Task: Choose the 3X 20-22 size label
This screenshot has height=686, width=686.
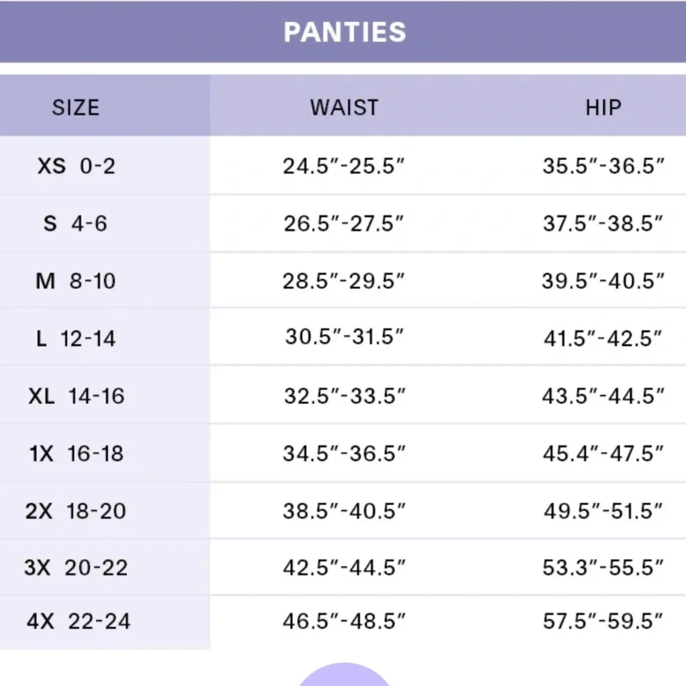Action: click(76, 568)
